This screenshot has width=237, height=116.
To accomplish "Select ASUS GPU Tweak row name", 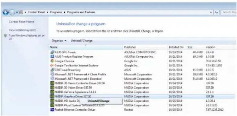I will click(65, 52).
